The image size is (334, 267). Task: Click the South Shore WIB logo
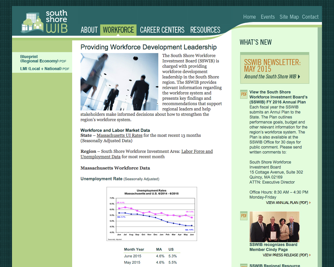(x=44, y=21)
